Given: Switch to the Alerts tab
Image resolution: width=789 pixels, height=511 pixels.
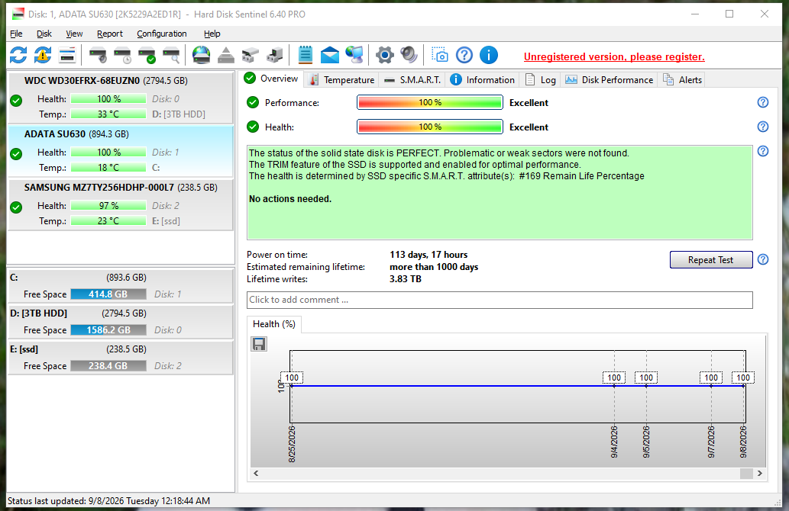Looking at the screenshot, I should point(682,80).
